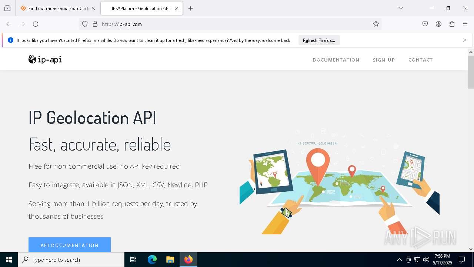Click the API DOCUMENTATION button
Image resolution: width=474 pixels, height=267 pixels.
[x=70, y=245]
